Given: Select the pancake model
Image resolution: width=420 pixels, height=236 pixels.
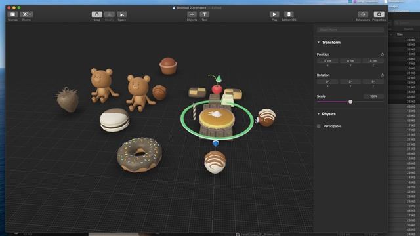Looking at the screenshot, I should pyautogui.click(x=217, y=119).
